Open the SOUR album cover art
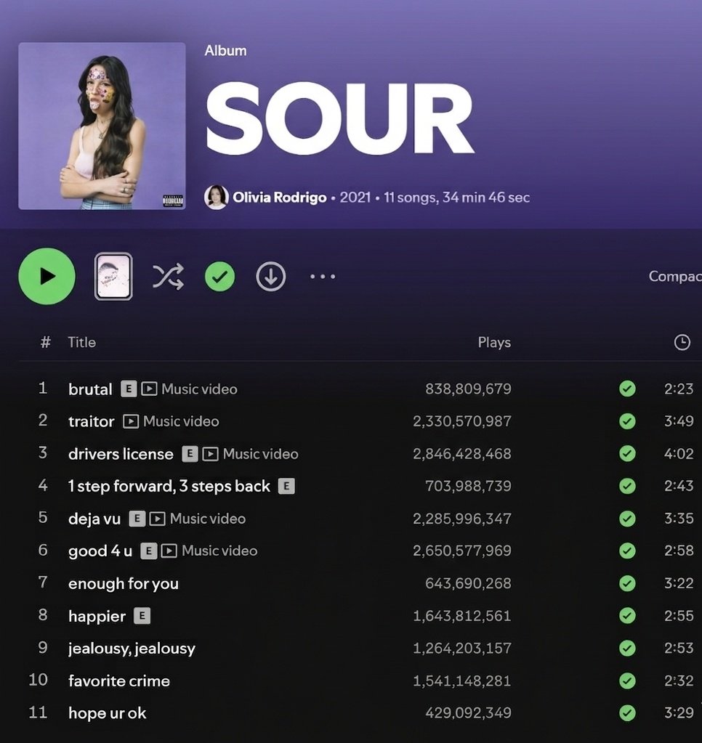The width and height of the screenshot is (702, 743). pos(102,126)
